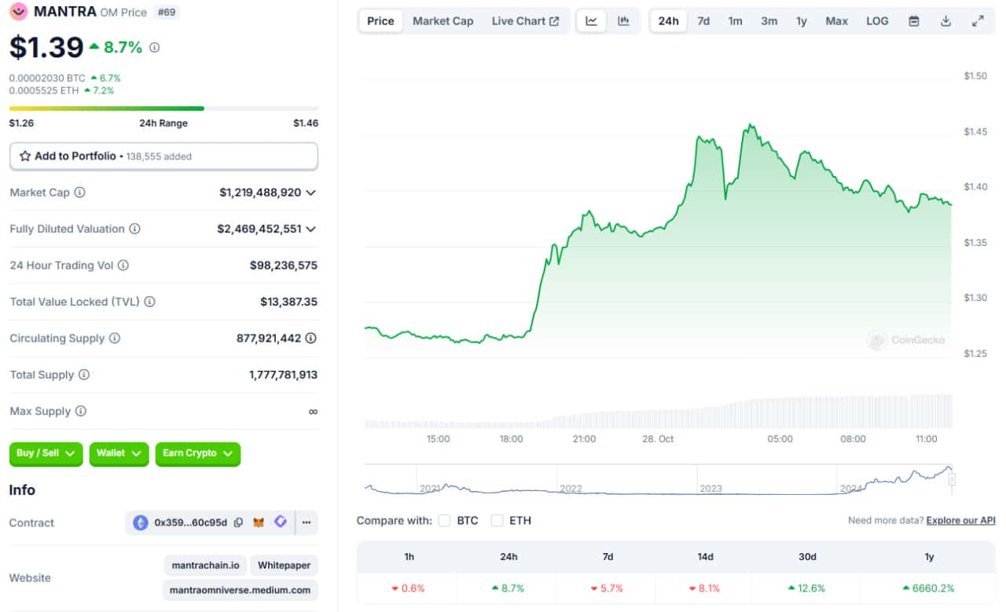This screenshot has width=1006, height=612.
Task: Open mantraomniverse.medium.com link
Action: click(240, 590)
